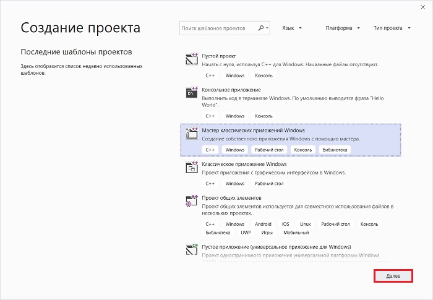Click the Игры tag
This screenshot has height=300, width=433.
267,233
